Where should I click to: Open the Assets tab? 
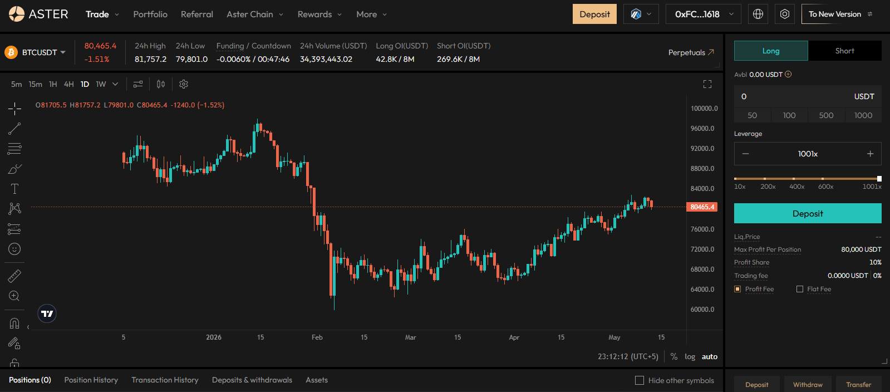(317, 380)
